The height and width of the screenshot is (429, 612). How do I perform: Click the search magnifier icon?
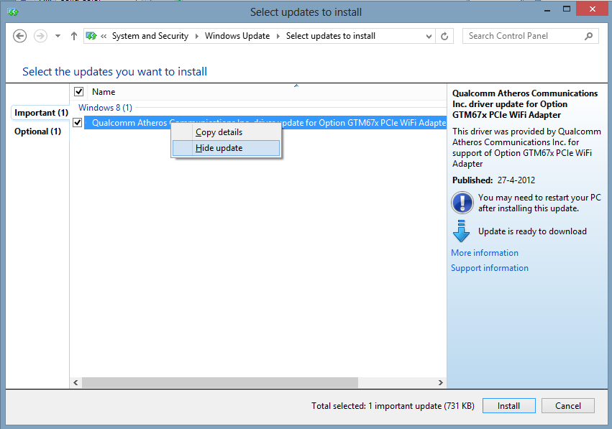coord(588,36)
